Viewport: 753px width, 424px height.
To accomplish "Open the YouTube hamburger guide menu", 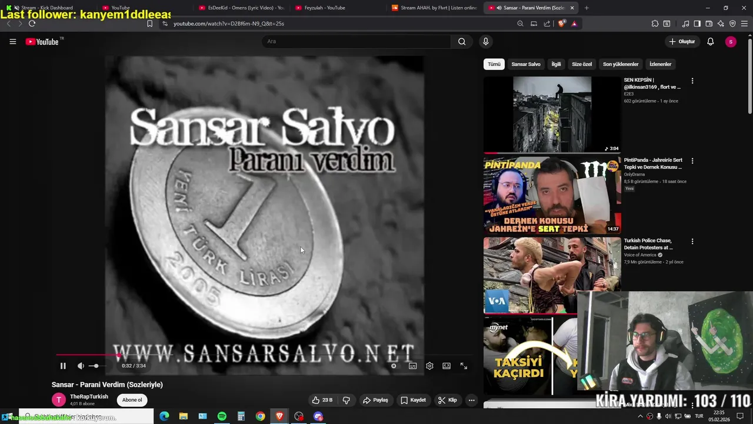I will click(12, 41).
